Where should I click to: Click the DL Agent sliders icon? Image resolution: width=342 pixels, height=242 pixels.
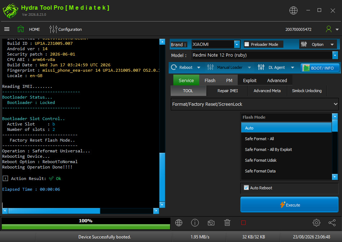tap(261, 67)
